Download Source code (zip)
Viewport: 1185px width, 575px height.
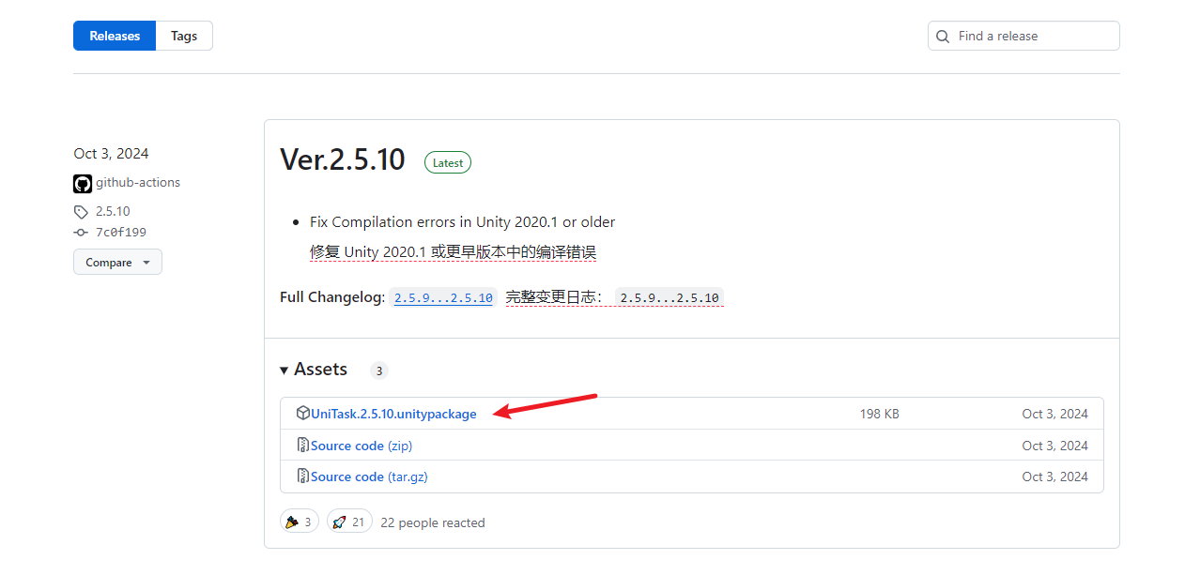tap(362, 446)
